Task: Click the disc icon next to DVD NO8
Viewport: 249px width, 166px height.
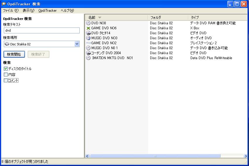Action: 88,23
